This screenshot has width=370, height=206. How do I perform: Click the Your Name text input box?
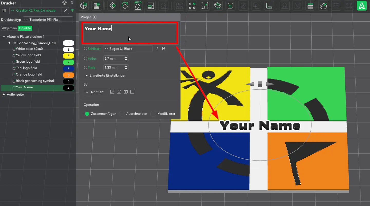point(130,33)
